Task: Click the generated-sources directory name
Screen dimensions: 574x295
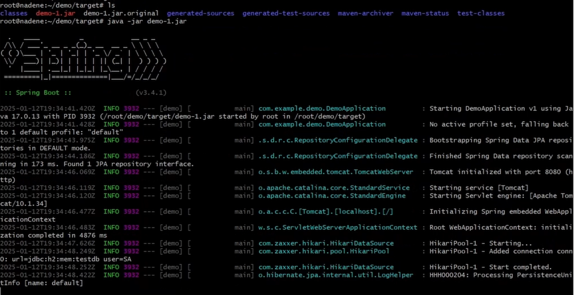Action: 200,13
